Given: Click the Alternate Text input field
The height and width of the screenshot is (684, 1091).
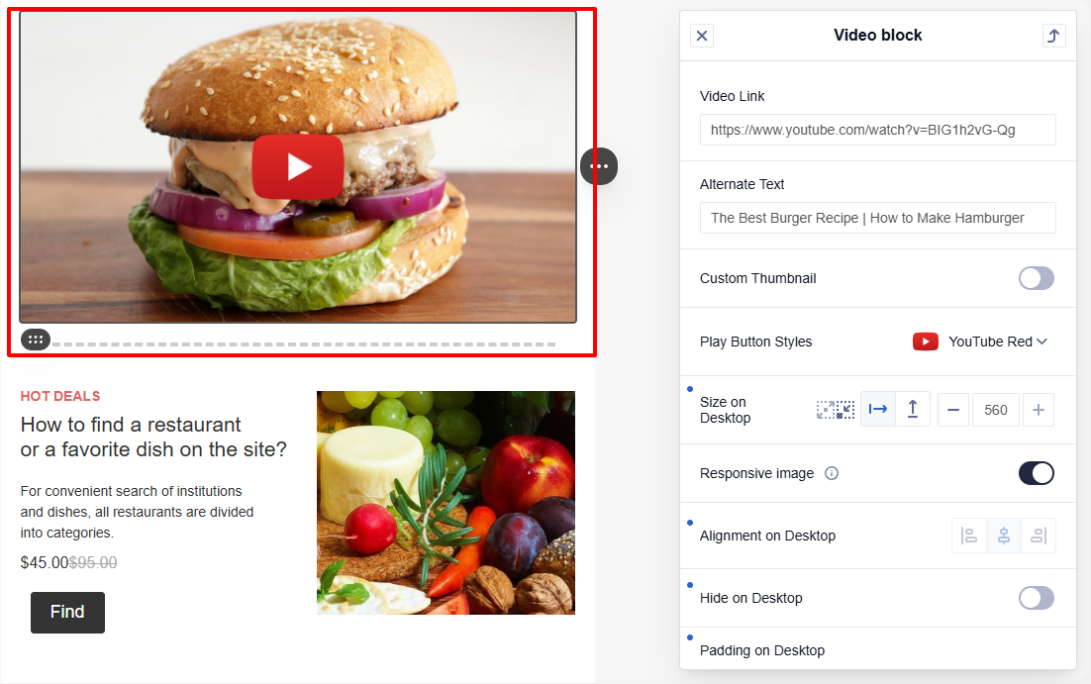Looking at the screenshot, I should (x=877, y=218).
